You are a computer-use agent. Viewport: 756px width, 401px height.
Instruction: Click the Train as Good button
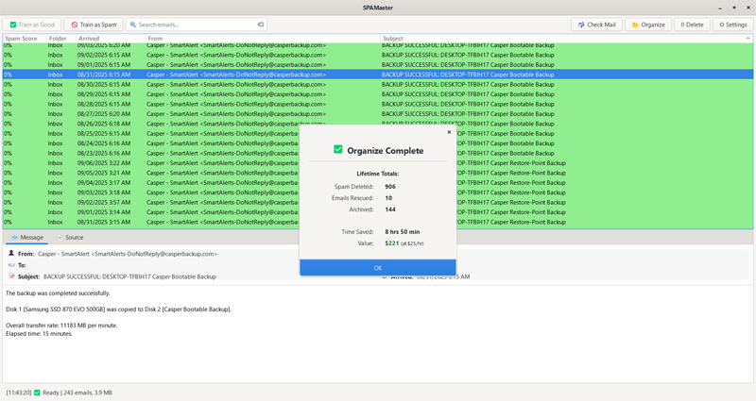(x=32, y=25)
